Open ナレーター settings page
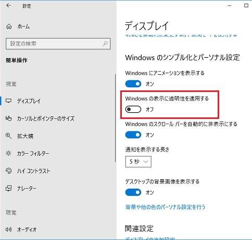 pos(27,189)
